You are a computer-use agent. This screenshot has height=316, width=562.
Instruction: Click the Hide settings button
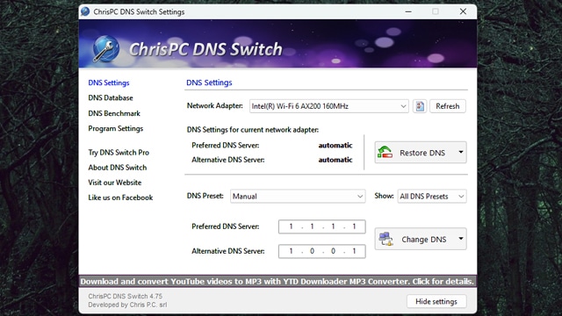[436, 301]
